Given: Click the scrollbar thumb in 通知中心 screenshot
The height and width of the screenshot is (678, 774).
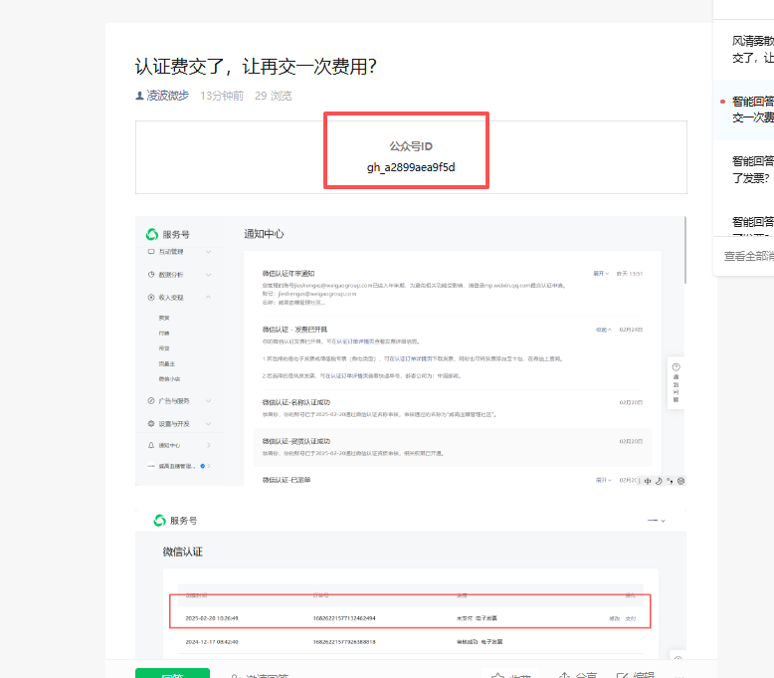Looking at the screenshot, I should pos(685,250).
